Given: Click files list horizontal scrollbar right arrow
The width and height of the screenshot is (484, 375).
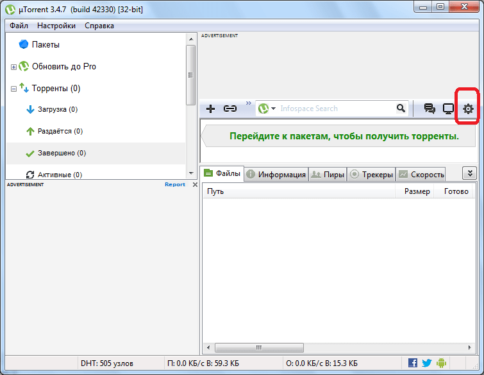Looking at the screenshot, I should tap(469, 347).
